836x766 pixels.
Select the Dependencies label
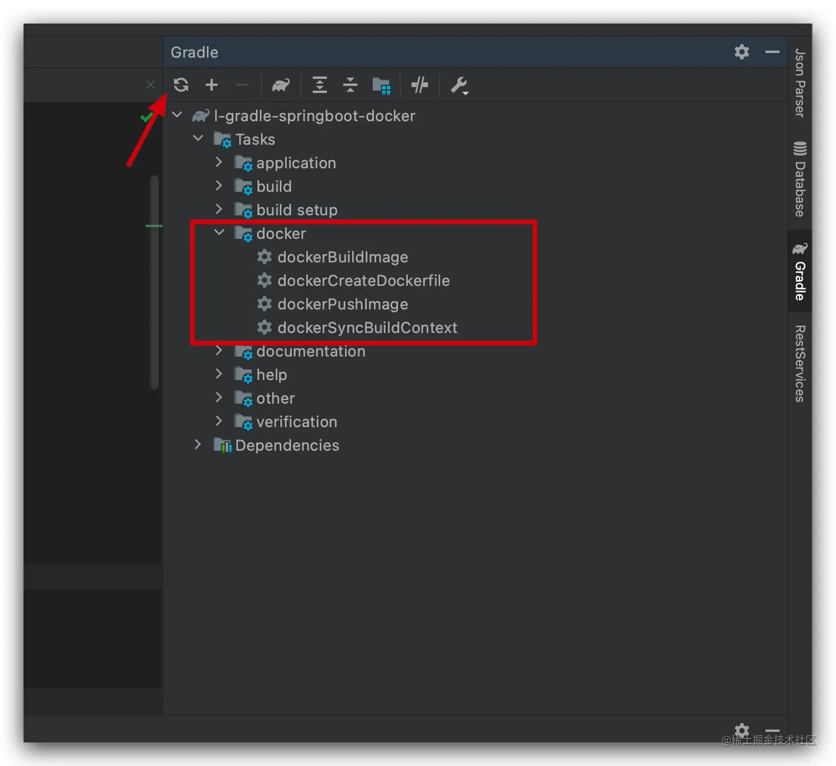(287, 445)
